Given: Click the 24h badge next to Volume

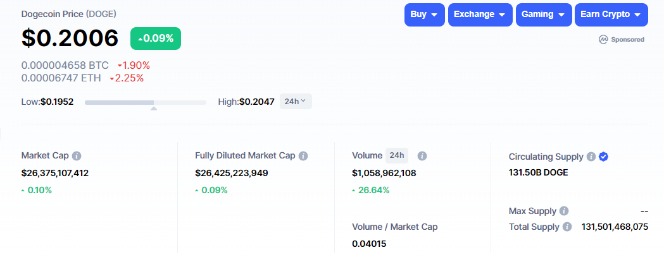Looking at the screenshot, I should coord(397,155).
